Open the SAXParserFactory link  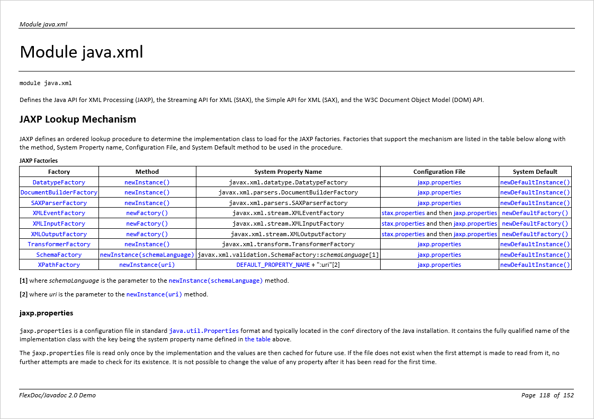click(x=59, y=203)
